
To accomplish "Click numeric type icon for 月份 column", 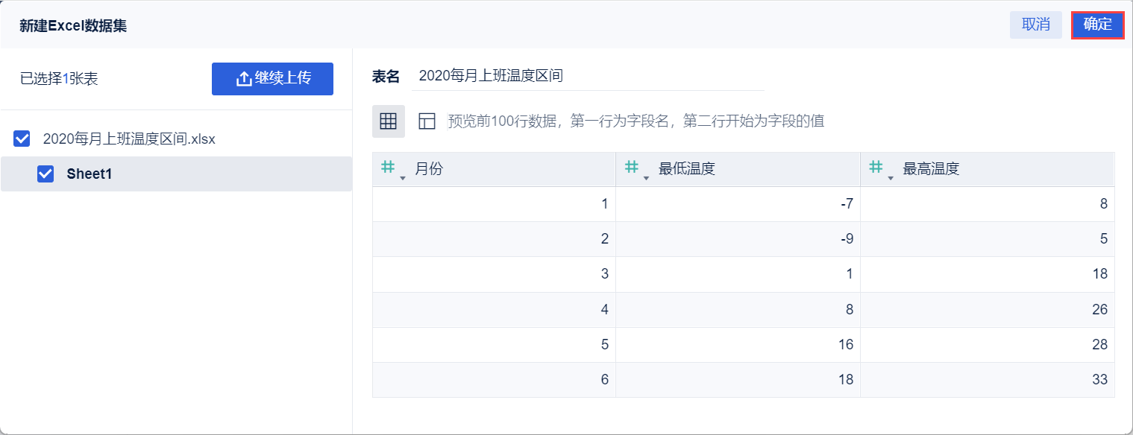I will tap(388, 168).
